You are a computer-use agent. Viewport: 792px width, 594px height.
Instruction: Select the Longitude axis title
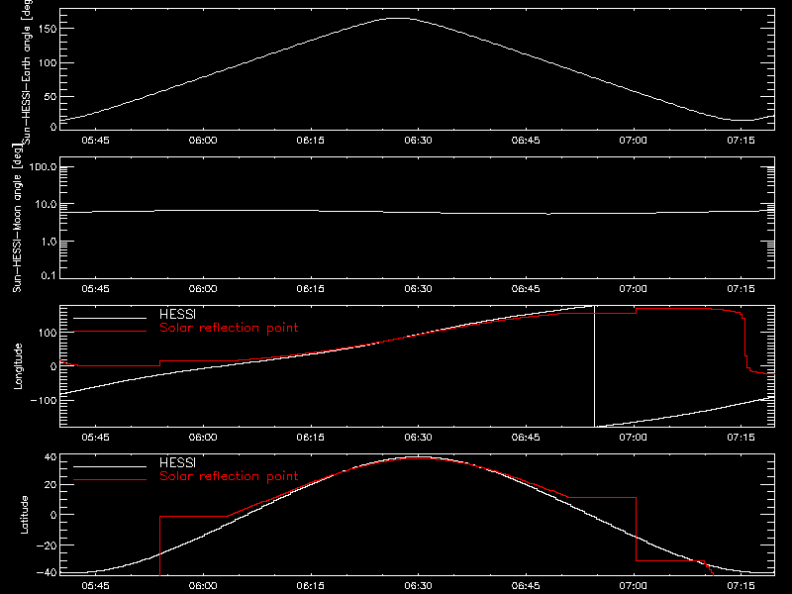tap(18, 366)
